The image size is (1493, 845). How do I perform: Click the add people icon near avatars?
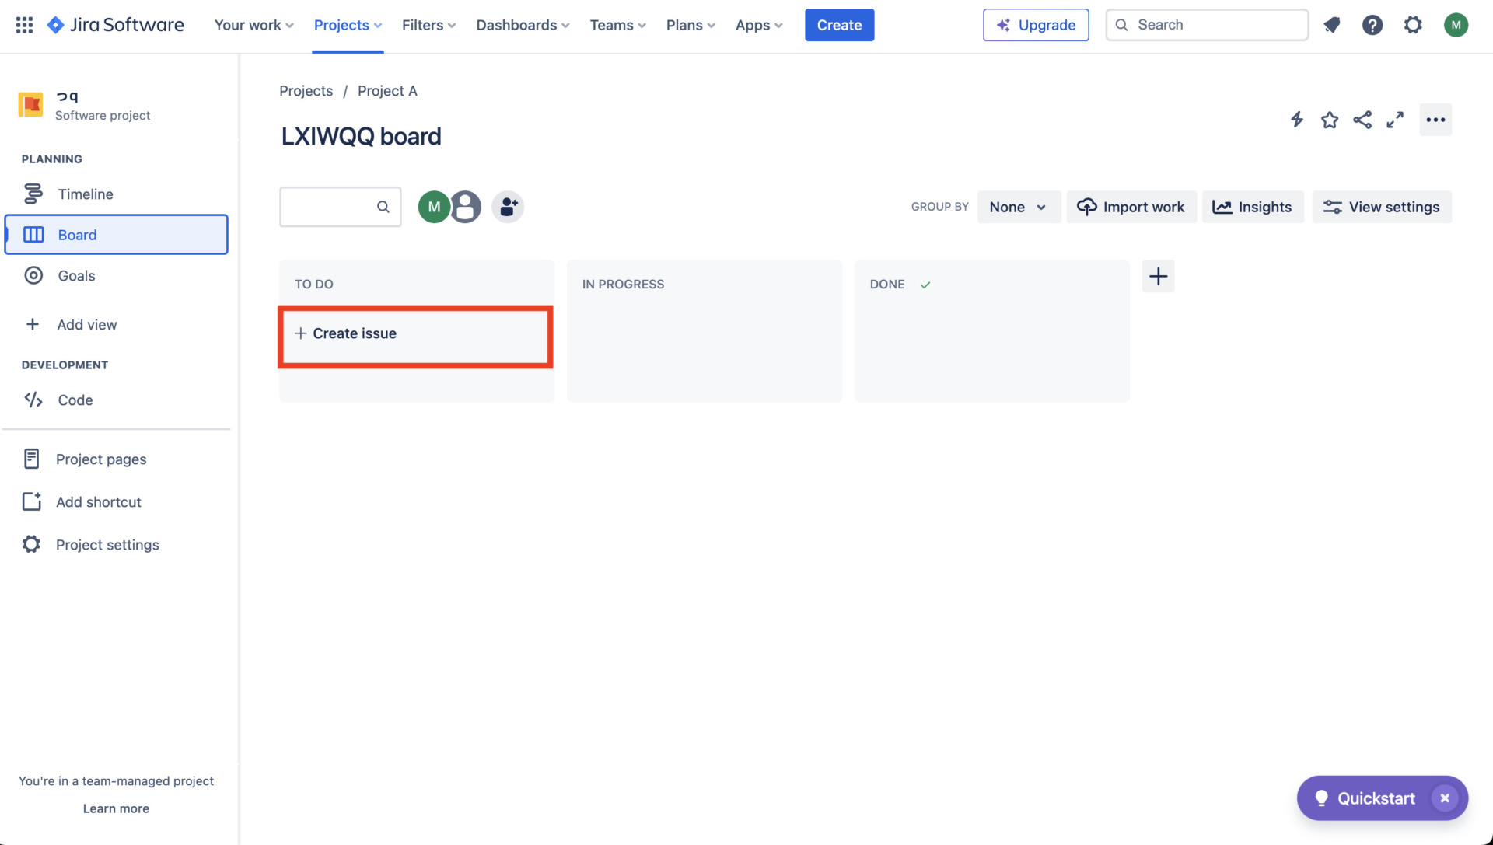tap(508, 207)
